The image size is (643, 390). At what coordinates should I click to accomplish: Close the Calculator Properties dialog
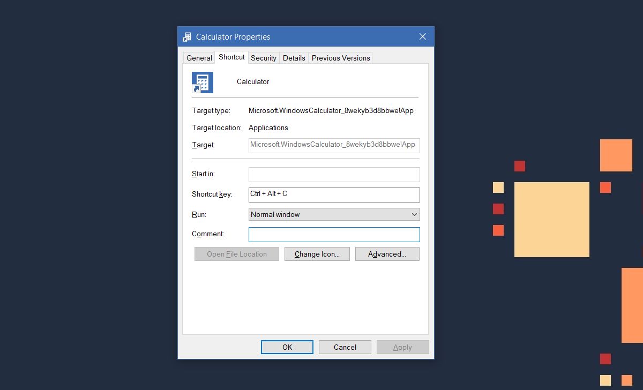[x=423, y=36]
